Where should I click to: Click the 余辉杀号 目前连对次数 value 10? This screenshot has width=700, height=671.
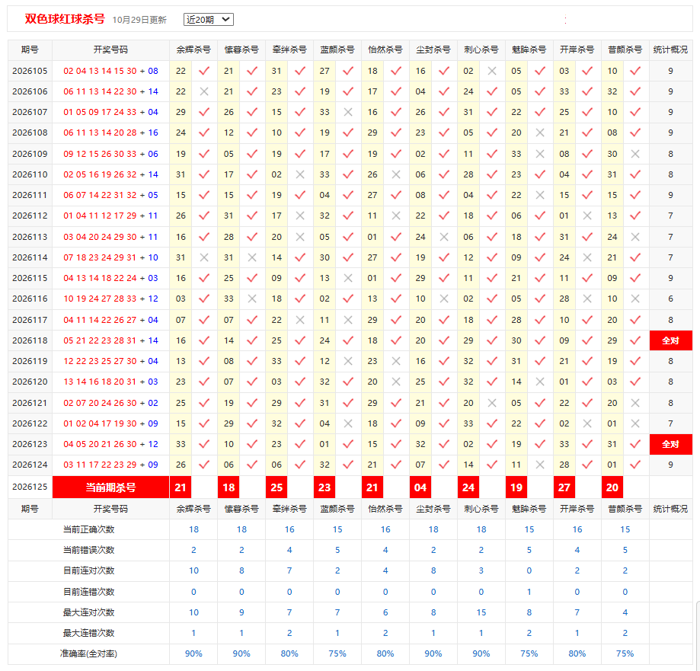[x=193, y=570]
